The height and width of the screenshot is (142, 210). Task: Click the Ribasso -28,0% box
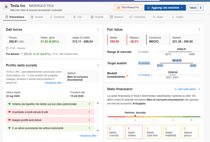point(136,40)
